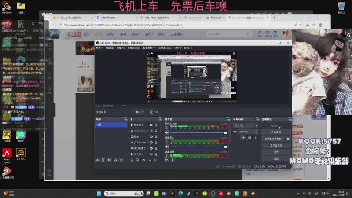The height and width of the screenshot is (198, 352).
Task: Hide the 游戏采集 2 source
Action: pos(151,148)
